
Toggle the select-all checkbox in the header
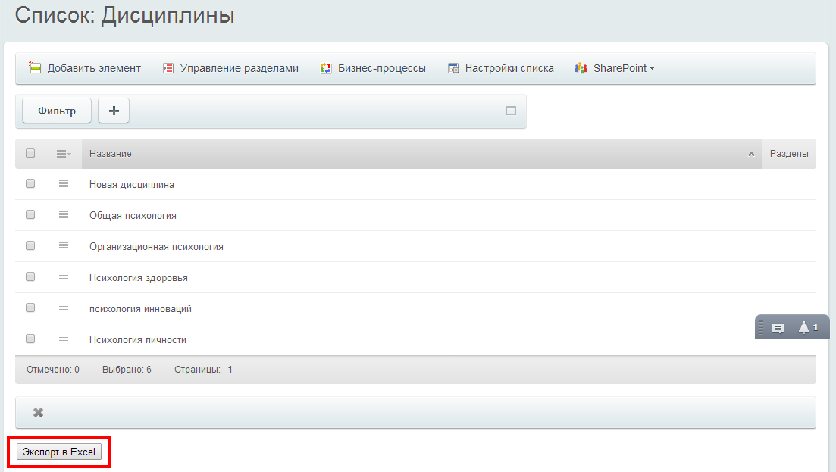tap(30, 153)
